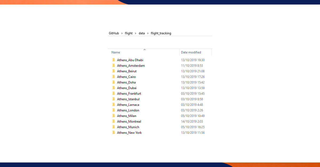Click the date 13/10/2019 11:56
This screenshot has width=320, height=167.
[x=193, y=133]
